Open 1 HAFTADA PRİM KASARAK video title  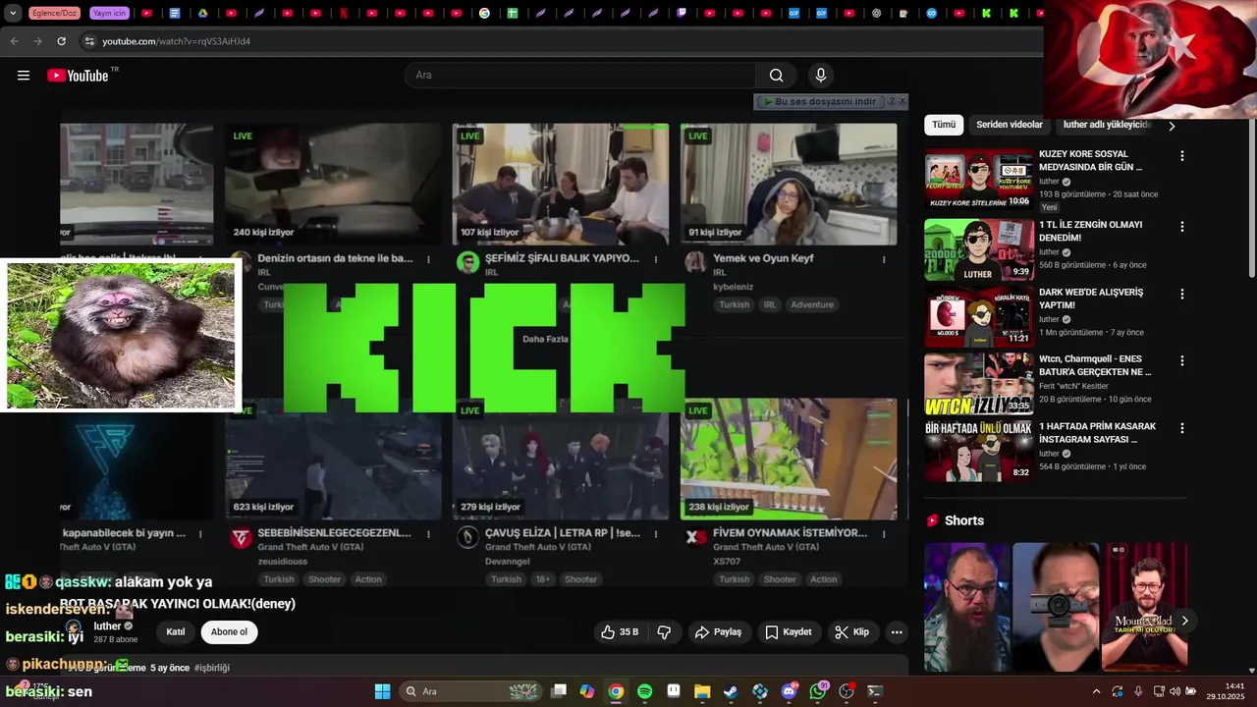coord(1098,433)
